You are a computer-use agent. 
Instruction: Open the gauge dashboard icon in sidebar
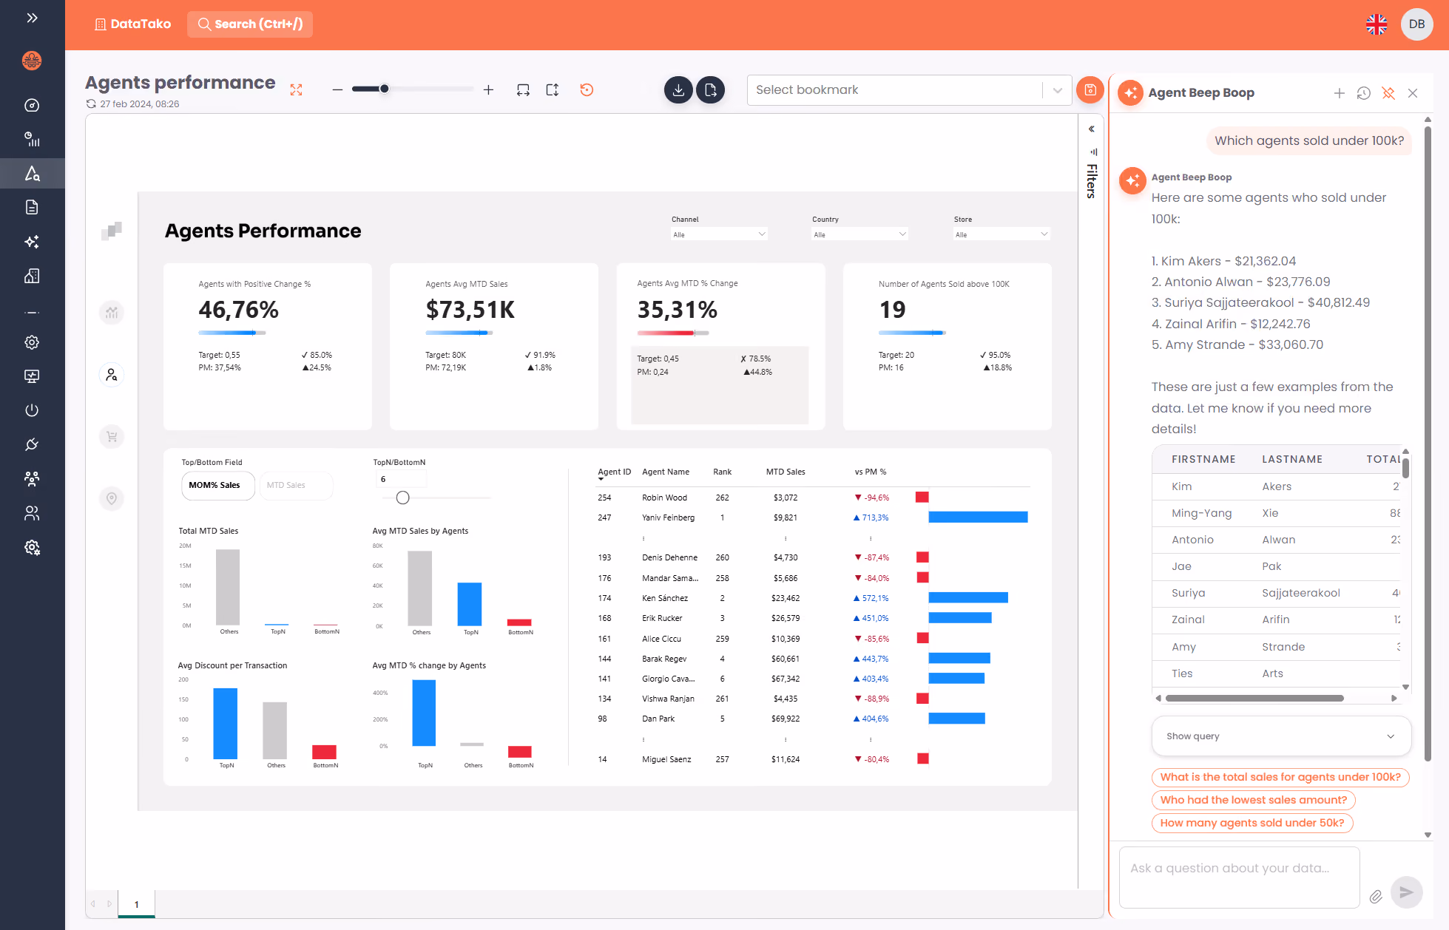pyautogui.click(x=32, y=105)
